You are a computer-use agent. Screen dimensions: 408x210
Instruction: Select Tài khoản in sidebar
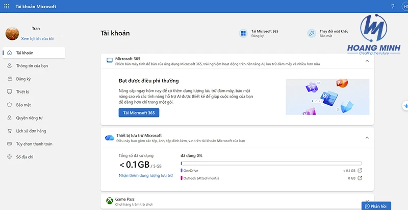pyautogui.click(x=34, y=53)
